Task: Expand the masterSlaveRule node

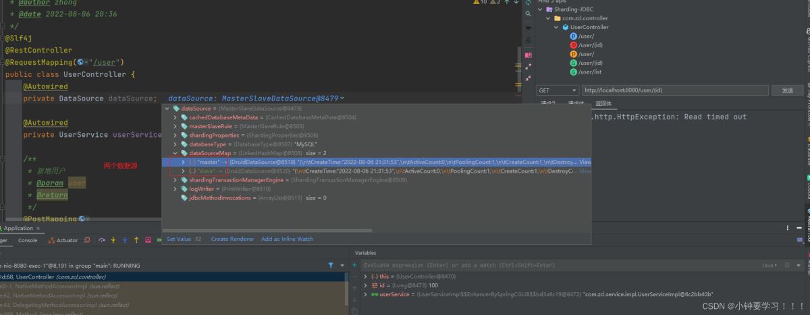Action: (175, 126)
